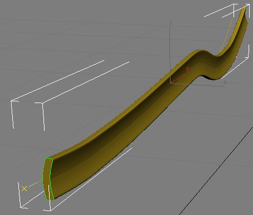Click the gray z axis label
253x215 pixels.
[171, 23]
